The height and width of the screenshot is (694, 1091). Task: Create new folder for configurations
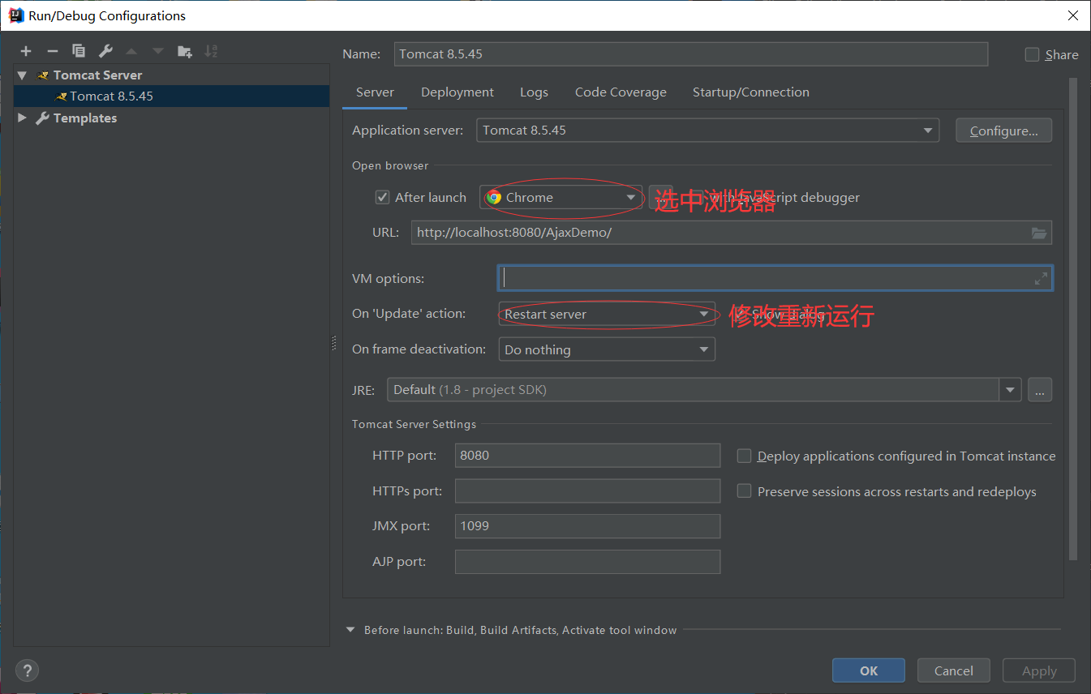coord(185,51)
